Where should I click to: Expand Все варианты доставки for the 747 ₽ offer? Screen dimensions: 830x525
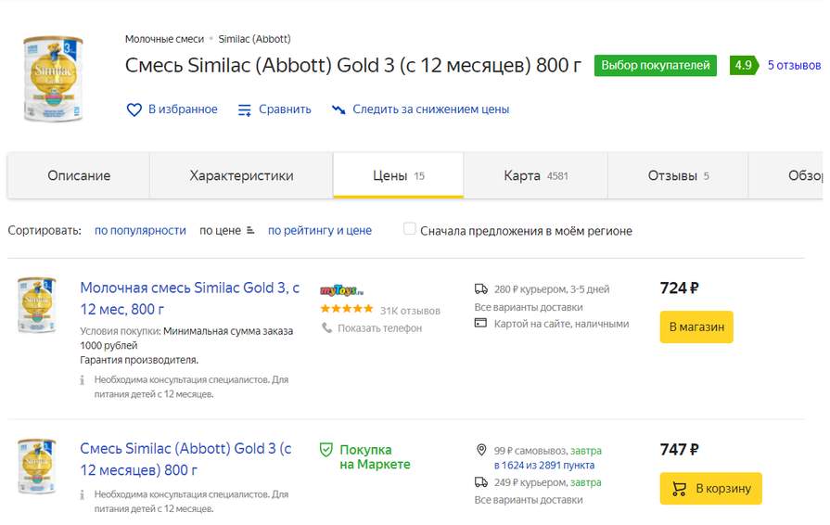[529, 500]
